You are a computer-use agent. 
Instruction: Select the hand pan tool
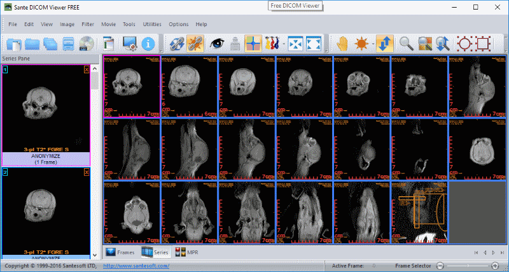pyautogui.click(x=342, y=43)
